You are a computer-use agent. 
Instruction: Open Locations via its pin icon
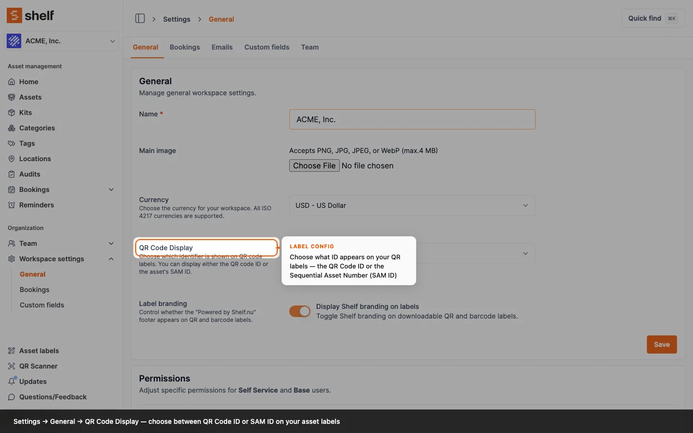tap(12, 159)
